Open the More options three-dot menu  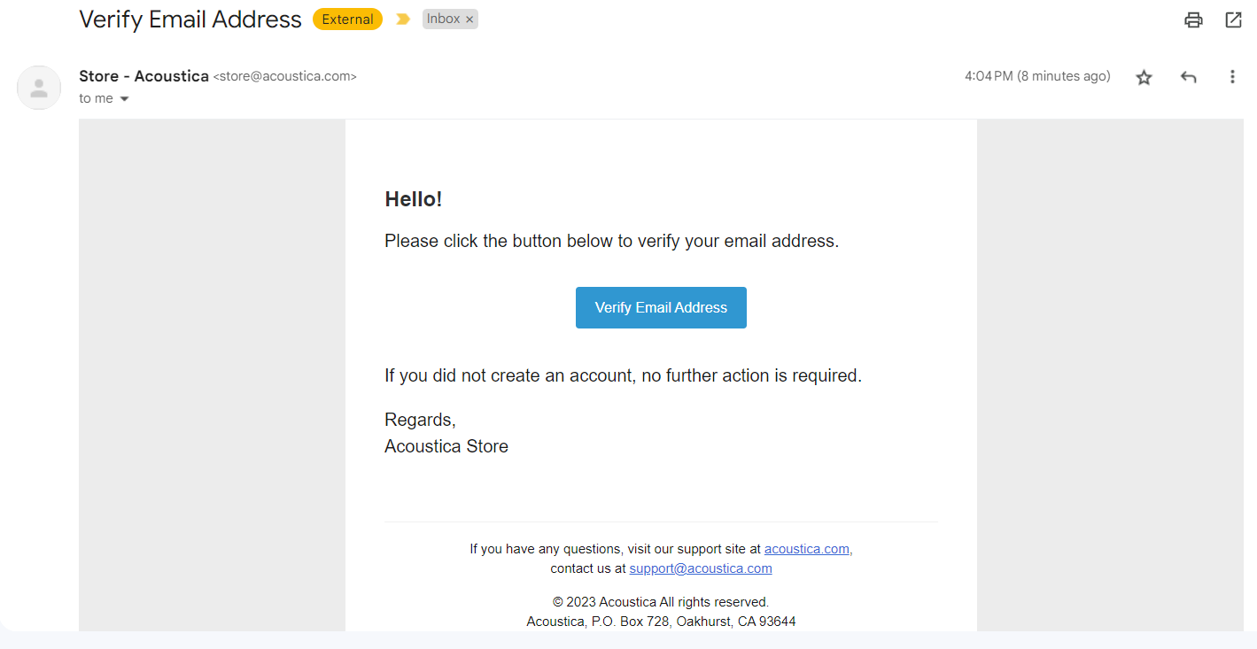(1232, 77)
